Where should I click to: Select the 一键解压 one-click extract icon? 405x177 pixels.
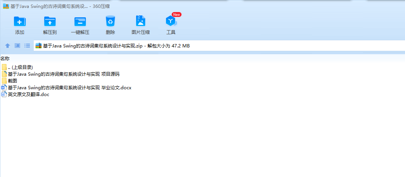coord(80,21)
